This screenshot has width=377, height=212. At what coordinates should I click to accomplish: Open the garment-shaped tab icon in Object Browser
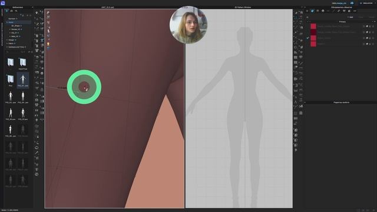pyautogui.click(x=344, y=11)
